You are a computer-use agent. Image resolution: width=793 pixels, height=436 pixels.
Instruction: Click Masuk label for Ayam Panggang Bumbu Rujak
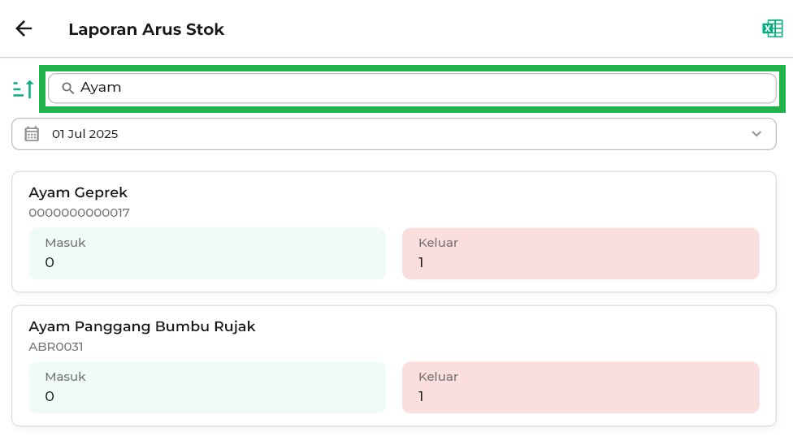point(65,377)
